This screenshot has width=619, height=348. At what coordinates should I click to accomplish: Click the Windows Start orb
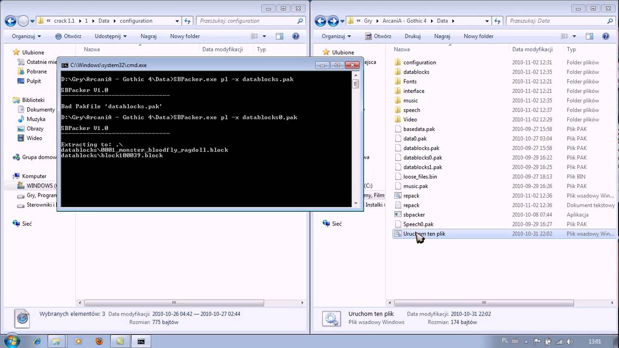12,340
